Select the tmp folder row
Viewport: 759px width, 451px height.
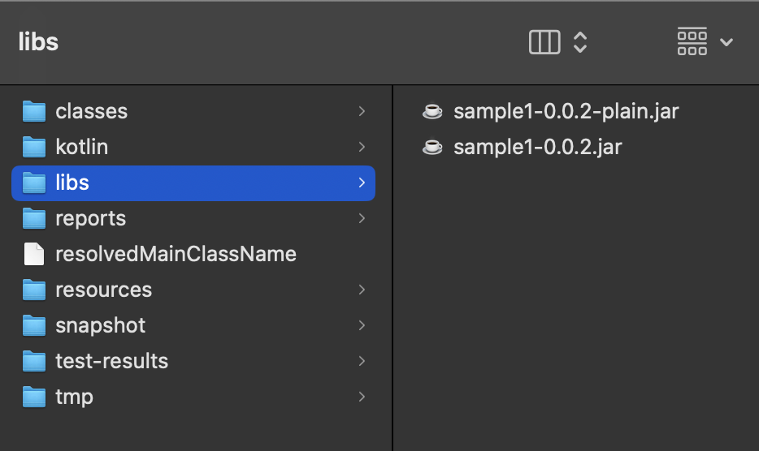click(x=74, y=397)
